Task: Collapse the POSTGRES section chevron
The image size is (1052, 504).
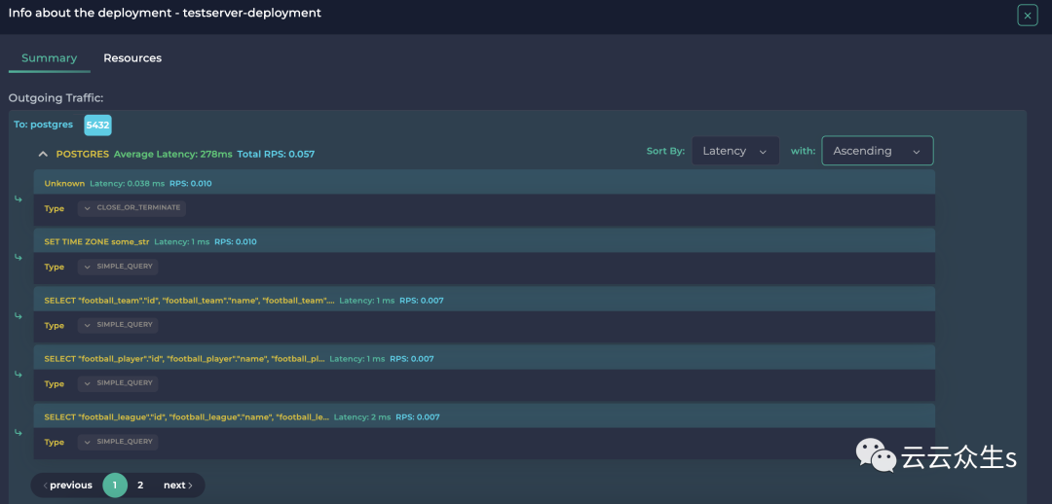Action: pyautogui.click(x=43, y=154)
